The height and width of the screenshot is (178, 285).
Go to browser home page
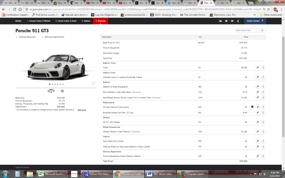(20, 9)
